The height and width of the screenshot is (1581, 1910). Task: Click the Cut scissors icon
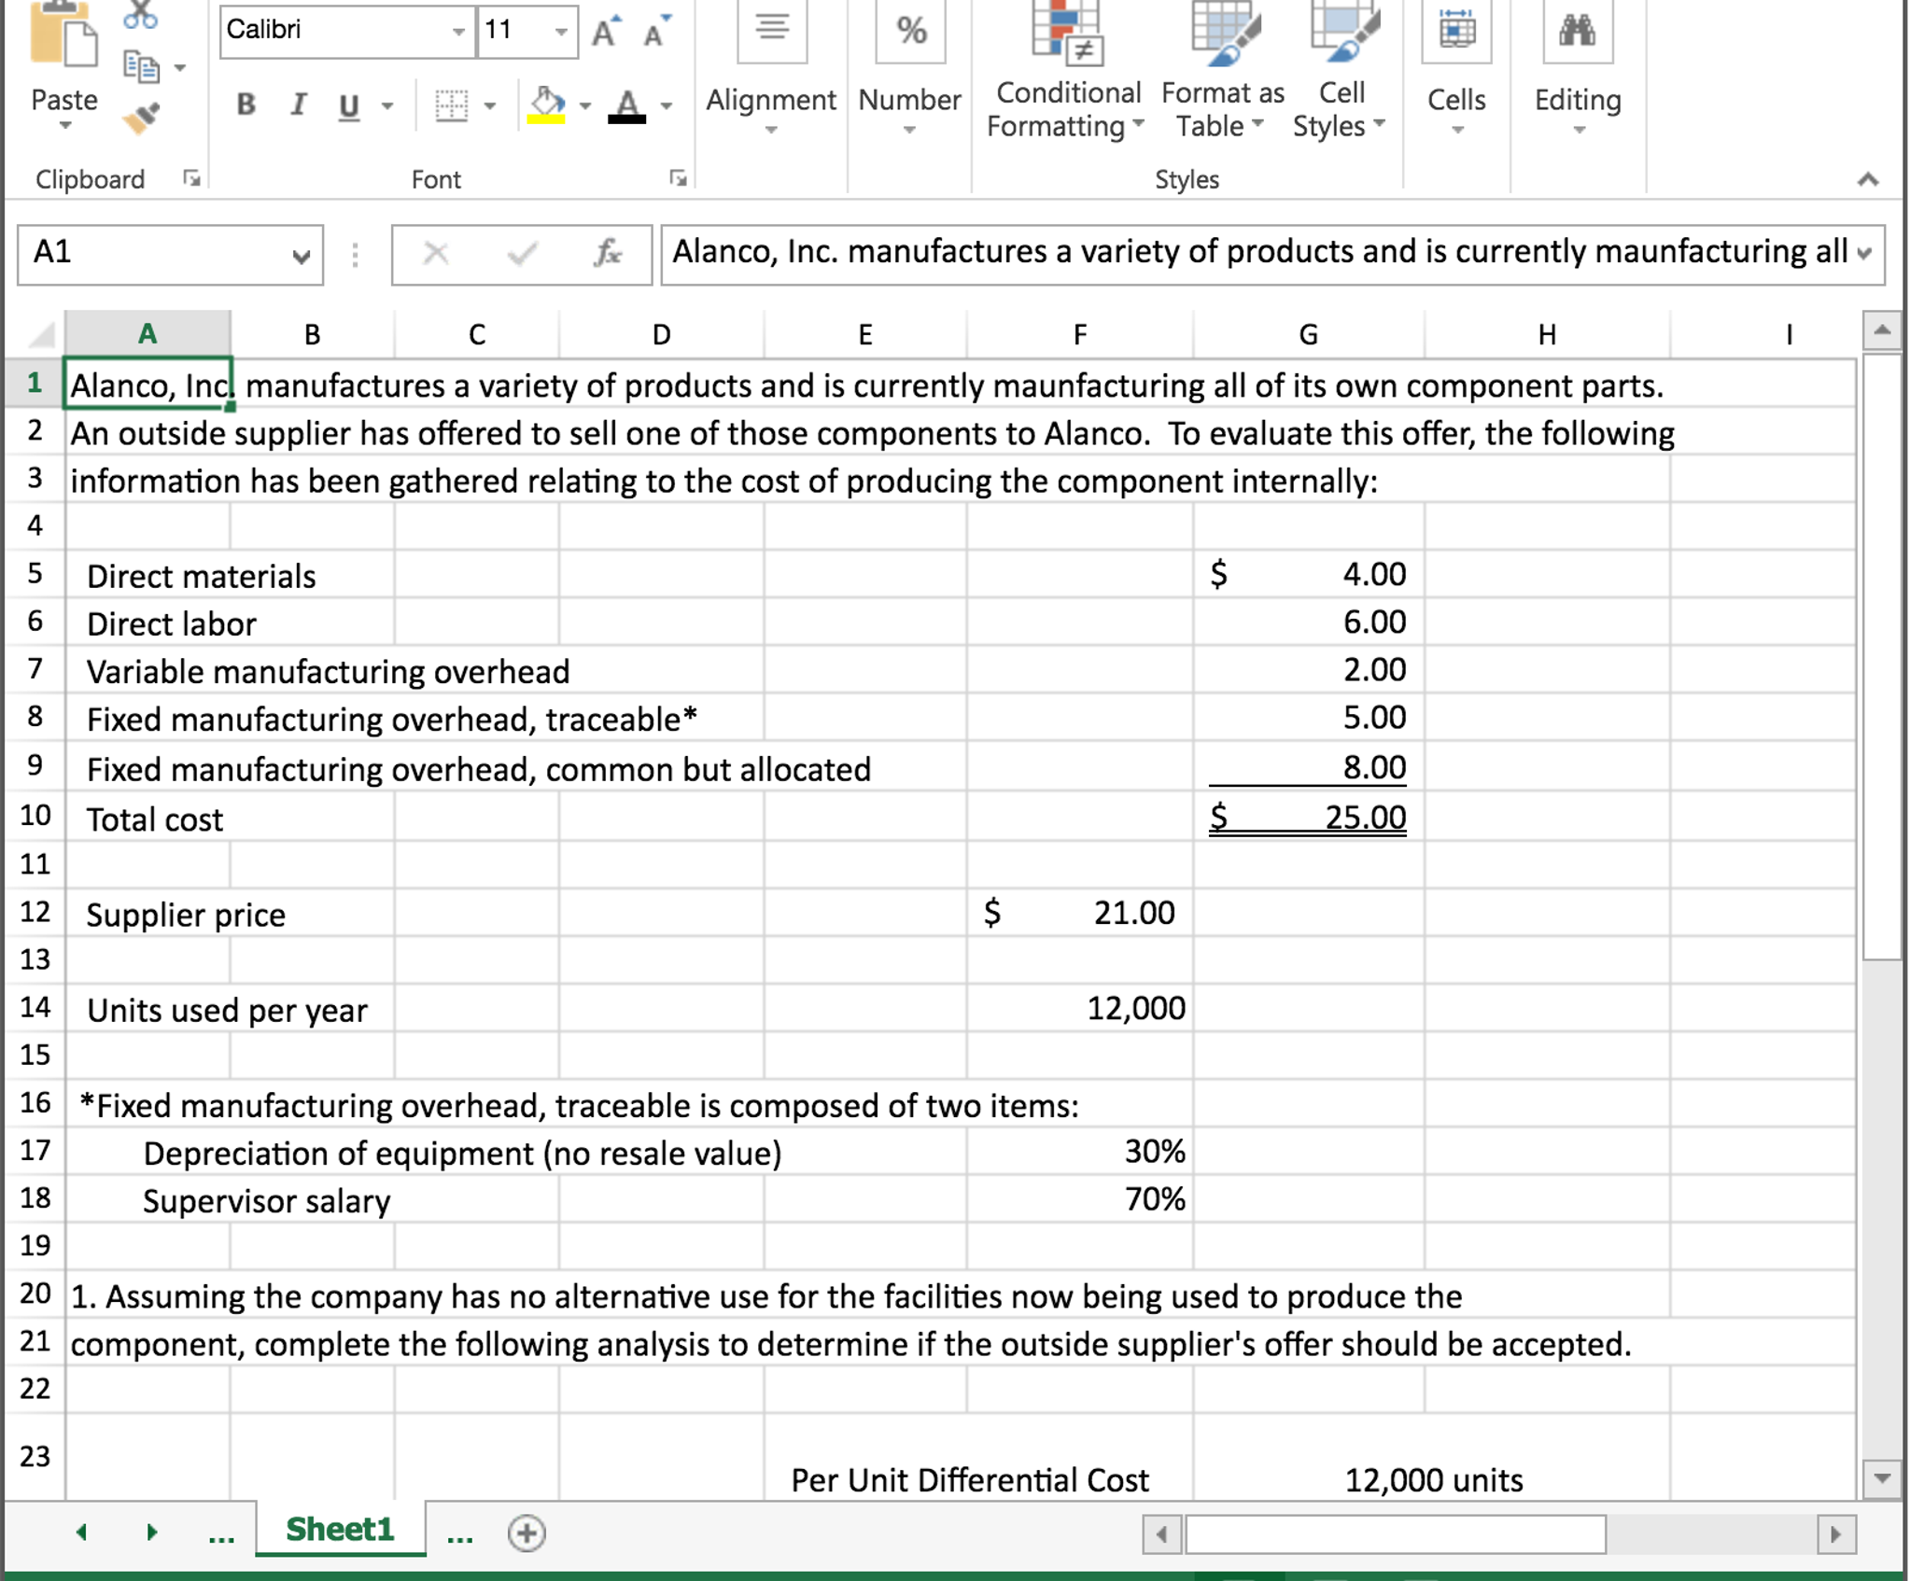(x=140, y=13)
